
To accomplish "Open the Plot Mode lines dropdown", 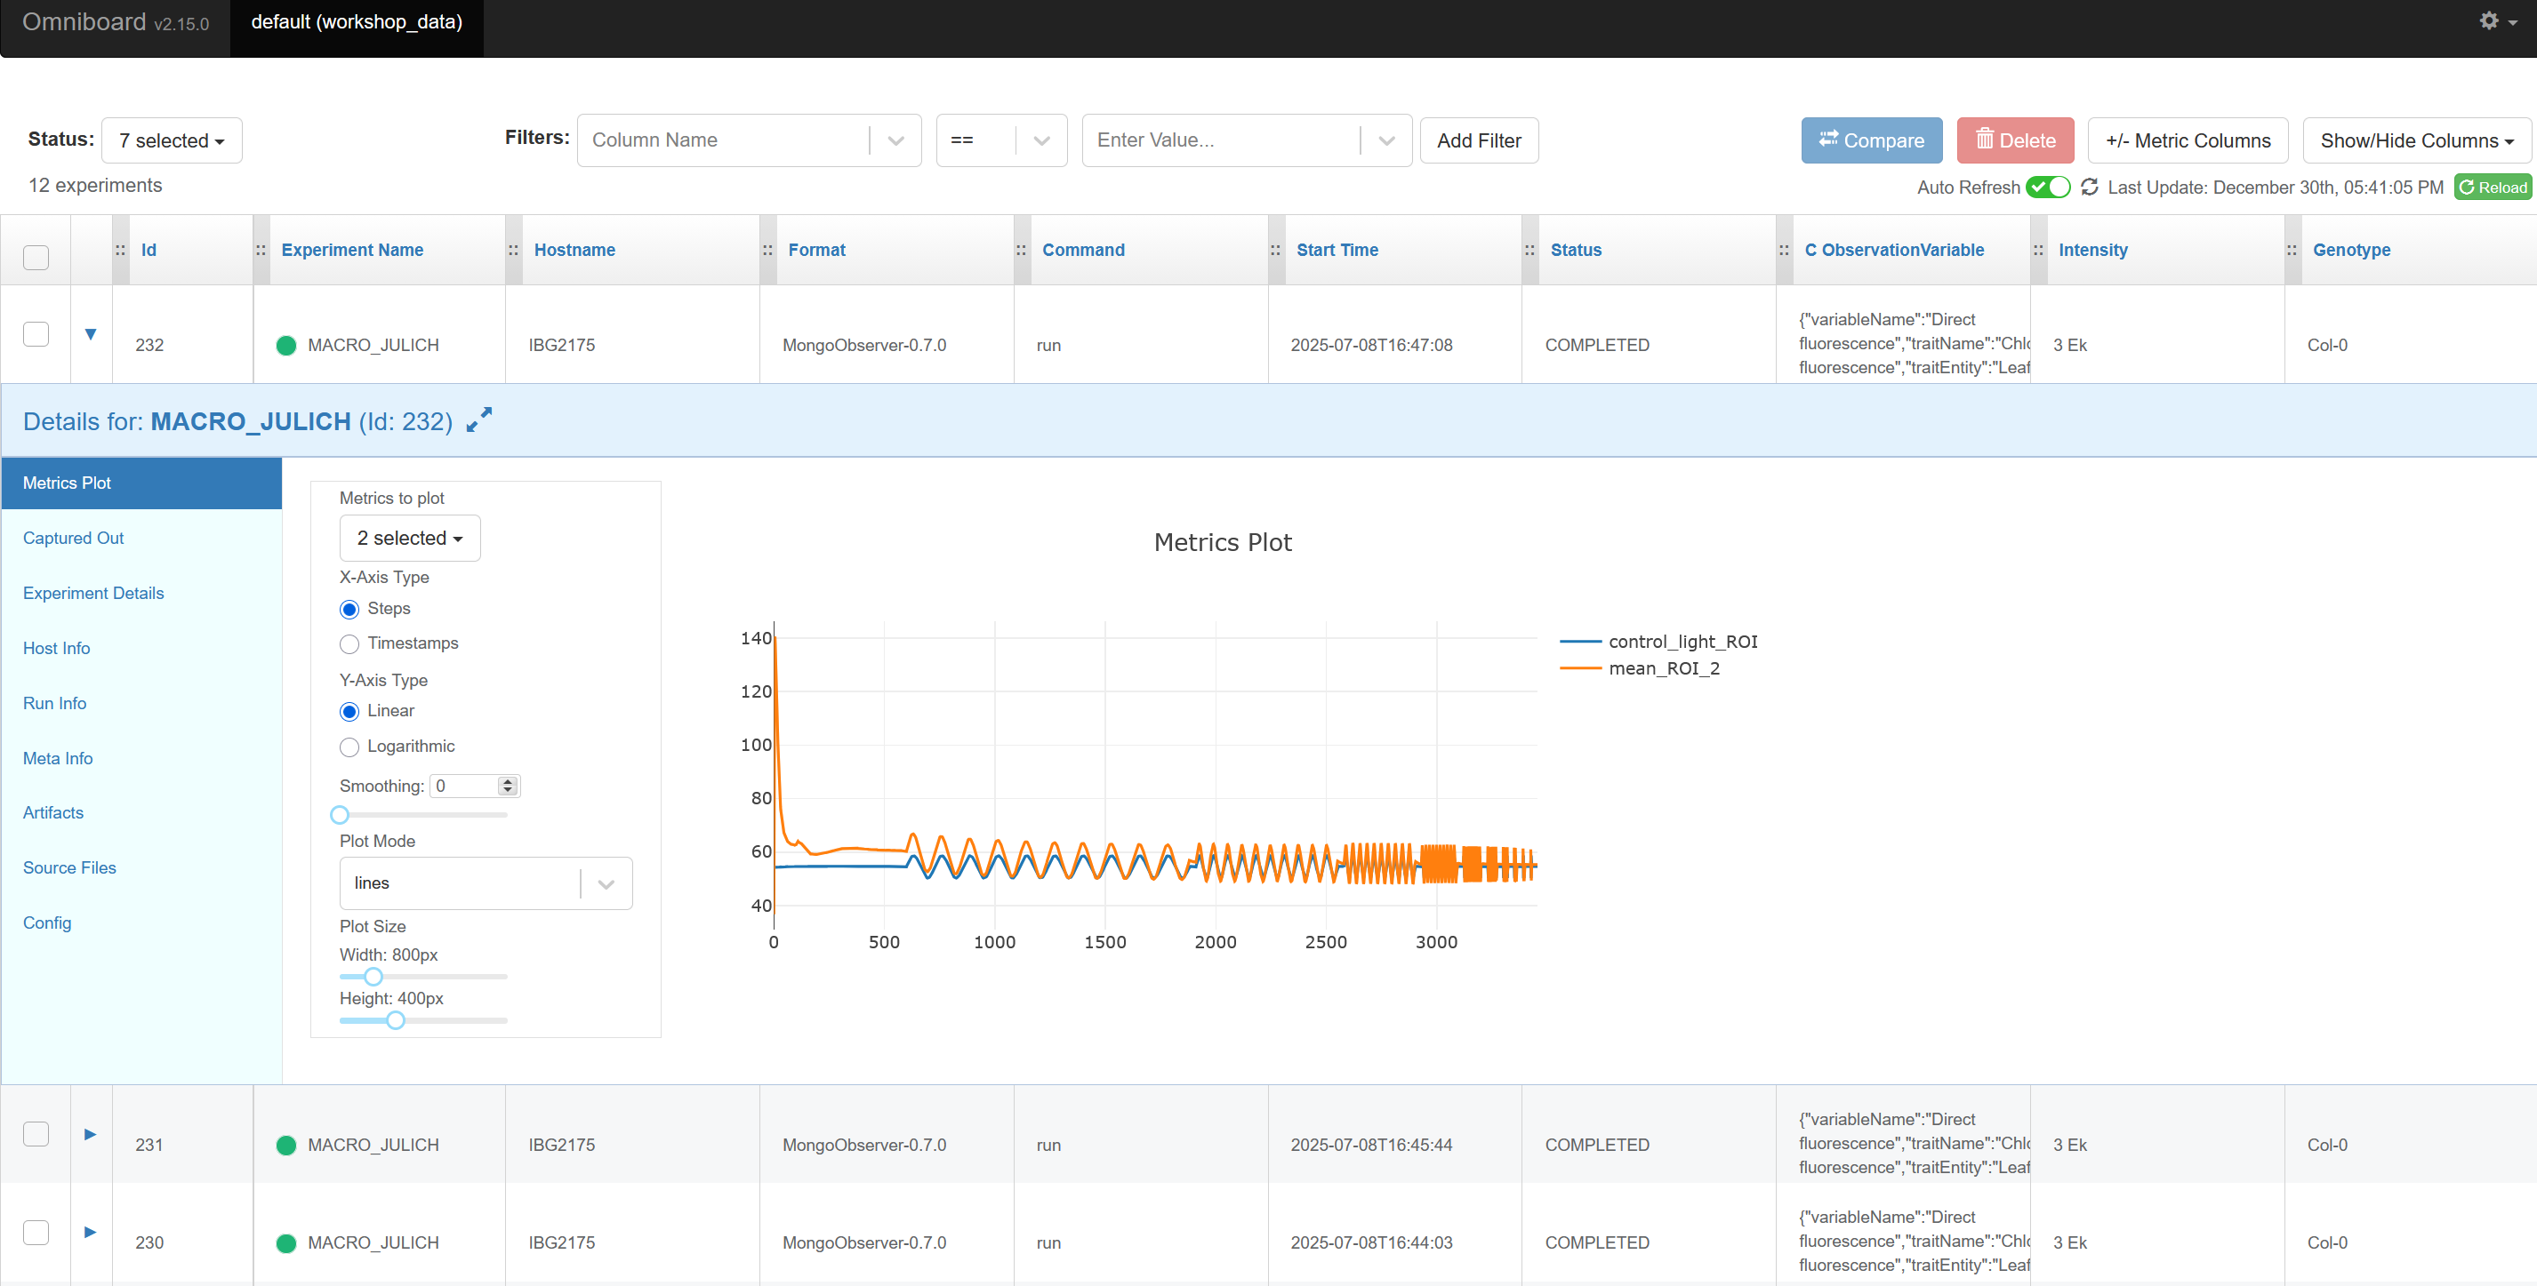I will (x=486, y=883).
